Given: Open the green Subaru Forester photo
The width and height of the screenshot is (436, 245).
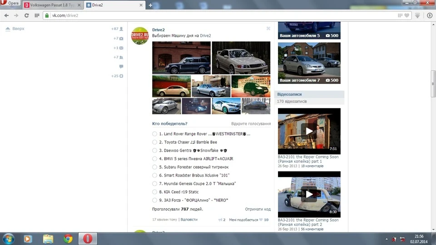Looking at the screenshot, I should click(251, 86).
